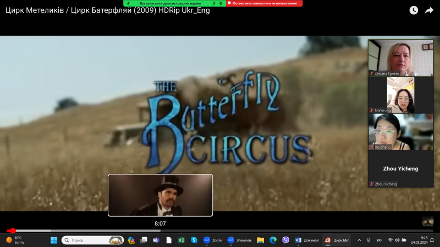Select MaYirong participant video tile
Viewport: 440px width, 247px height.
(401, 95)
